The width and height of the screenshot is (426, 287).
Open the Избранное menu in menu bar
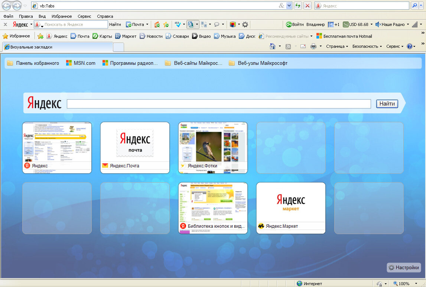coord(62,16)
